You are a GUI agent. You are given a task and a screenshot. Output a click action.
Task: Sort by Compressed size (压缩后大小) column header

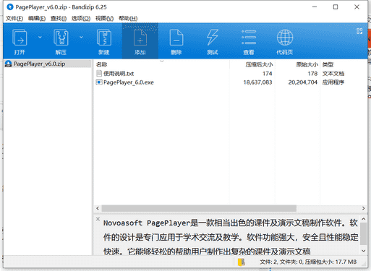[x=252, y=64]
